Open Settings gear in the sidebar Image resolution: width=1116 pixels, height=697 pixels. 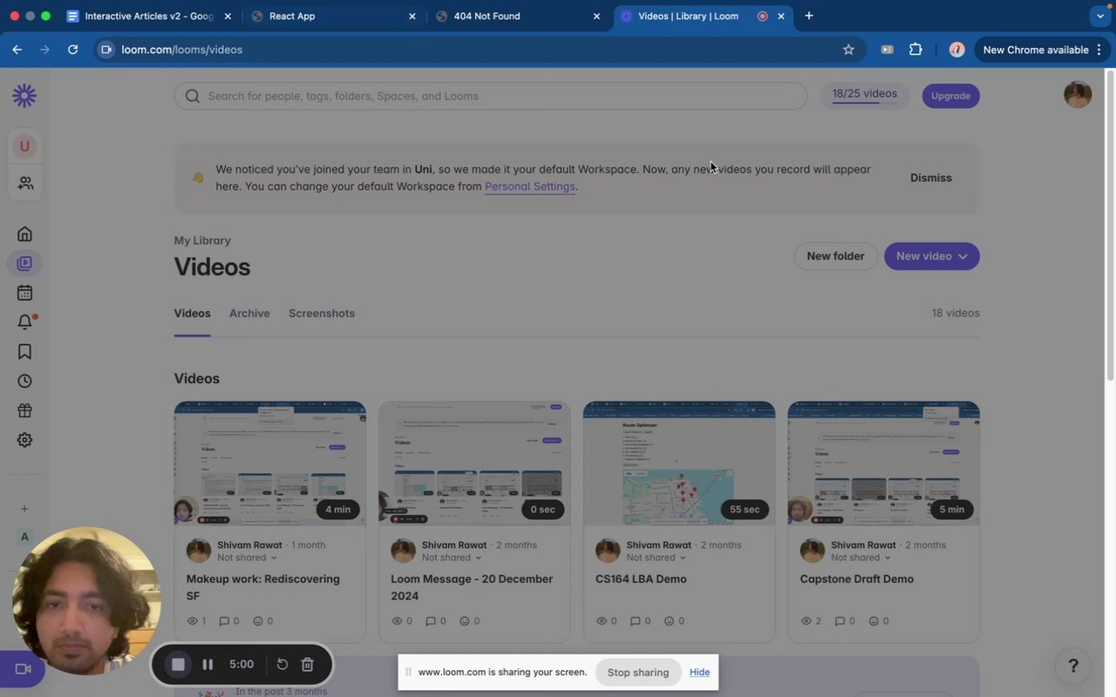[x=24, y=440]
